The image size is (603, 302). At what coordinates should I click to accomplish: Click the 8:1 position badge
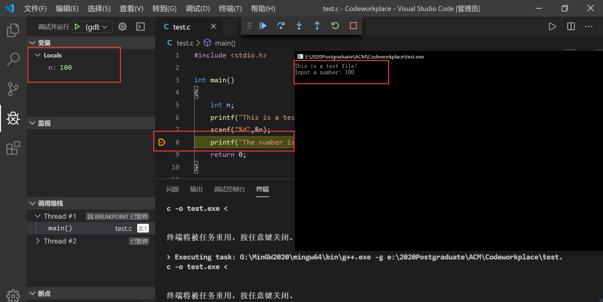143,228
